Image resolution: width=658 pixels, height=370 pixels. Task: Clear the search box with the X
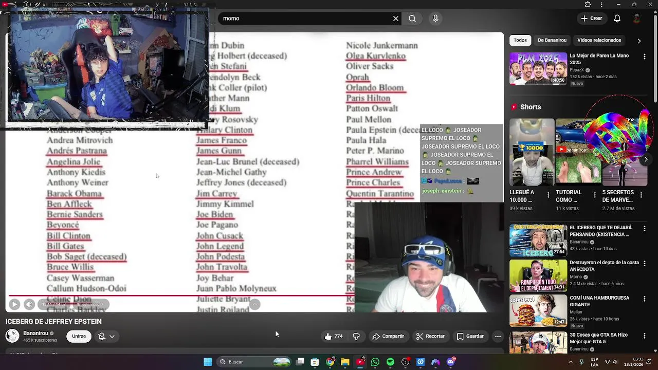[x=396, y=18]
